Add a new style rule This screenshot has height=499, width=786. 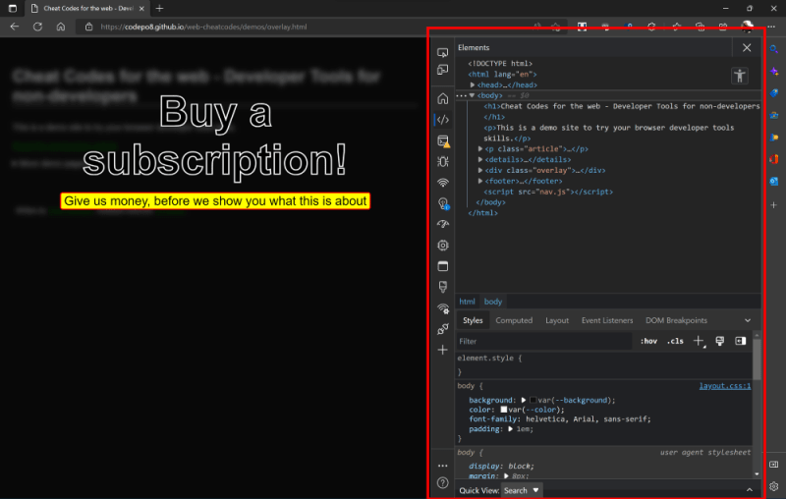tap(699, 341)
